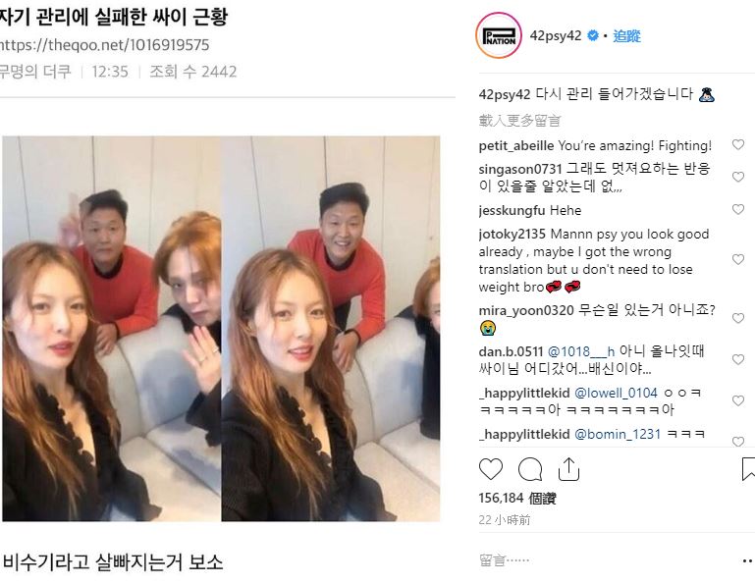Save the post with the bookmark icon
Viewport: 755px width, 584px height.
748,469
